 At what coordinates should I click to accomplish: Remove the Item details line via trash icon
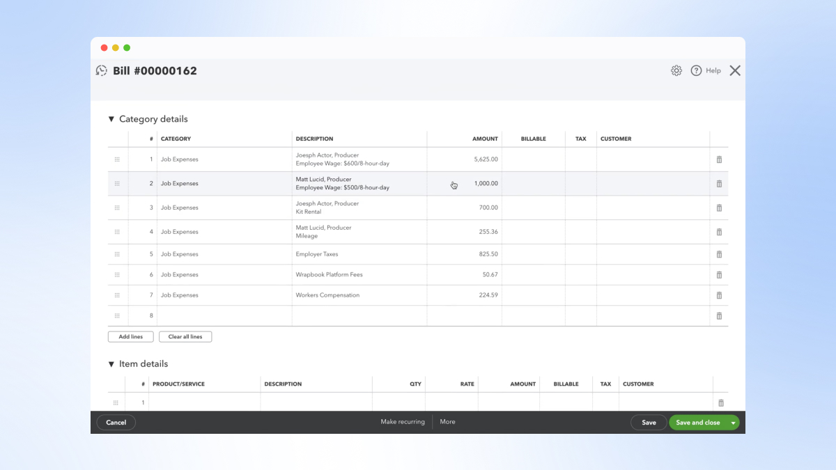click(x=720, y=402)
